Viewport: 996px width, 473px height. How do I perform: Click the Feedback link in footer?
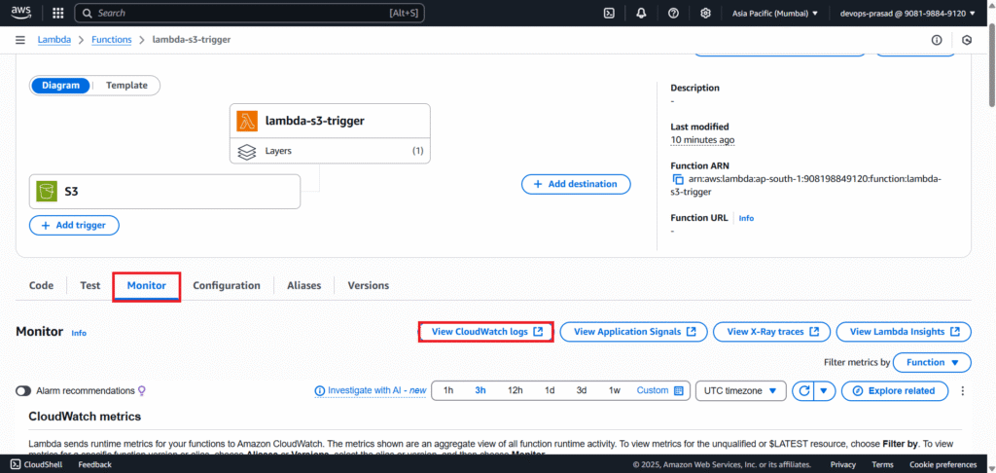coord(94,465)
